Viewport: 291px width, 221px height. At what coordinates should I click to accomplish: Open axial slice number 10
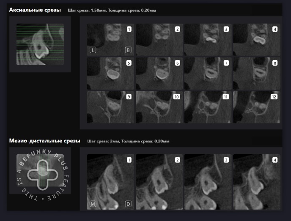[x=159, y=107]
